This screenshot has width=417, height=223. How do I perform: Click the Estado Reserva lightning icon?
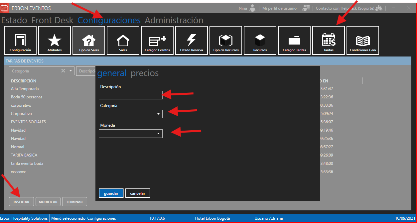click(192, 40)
